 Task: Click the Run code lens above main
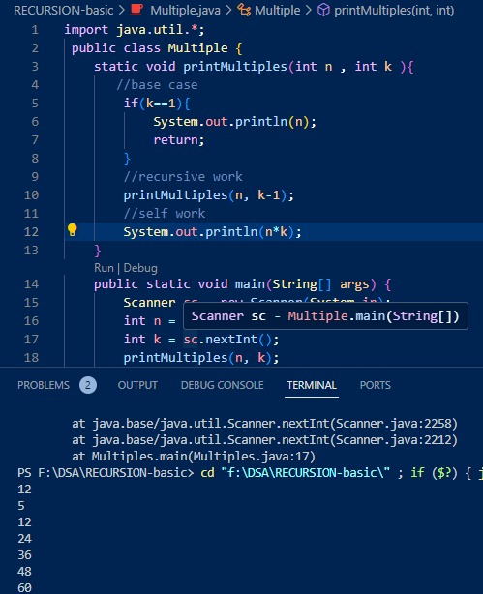coord(104,268)
